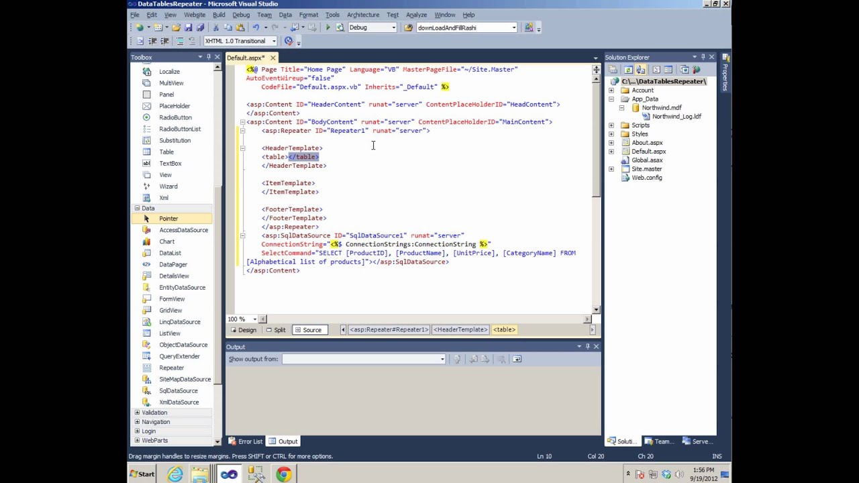Click the Windows Start button
Image resolution: width=859 pixels, height=483 pixels.
pyautogui.click(x=143, y=474)
